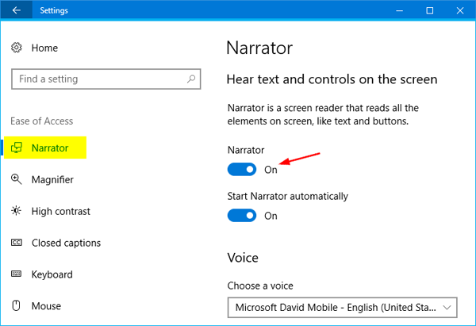Click the Magnifier sidebar icon
This screenshot has width=476, height=326.
pos(17,180)
